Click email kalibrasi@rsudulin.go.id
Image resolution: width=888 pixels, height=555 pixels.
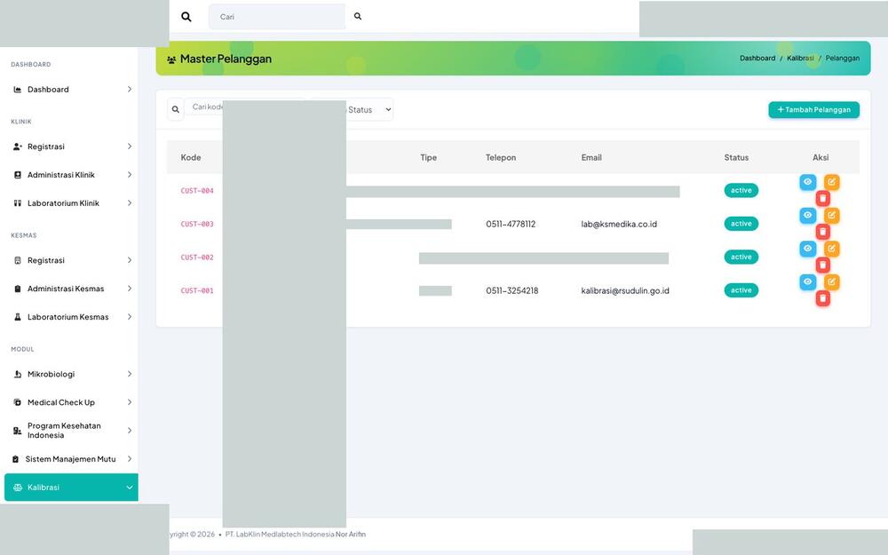625,290
